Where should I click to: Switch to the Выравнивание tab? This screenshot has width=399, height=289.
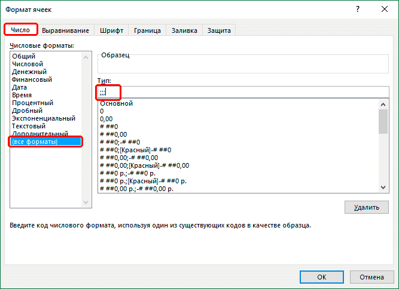click(x=66, y=30)
